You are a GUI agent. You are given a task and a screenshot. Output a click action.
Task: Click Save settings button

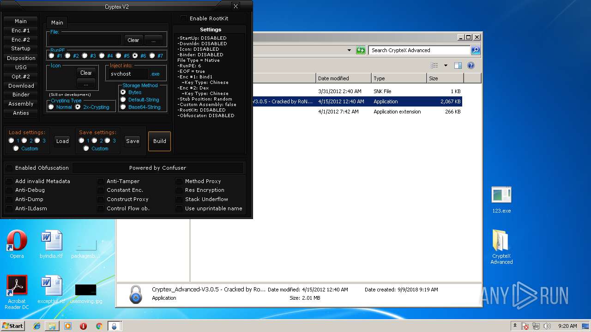click(x=133, y=141)
